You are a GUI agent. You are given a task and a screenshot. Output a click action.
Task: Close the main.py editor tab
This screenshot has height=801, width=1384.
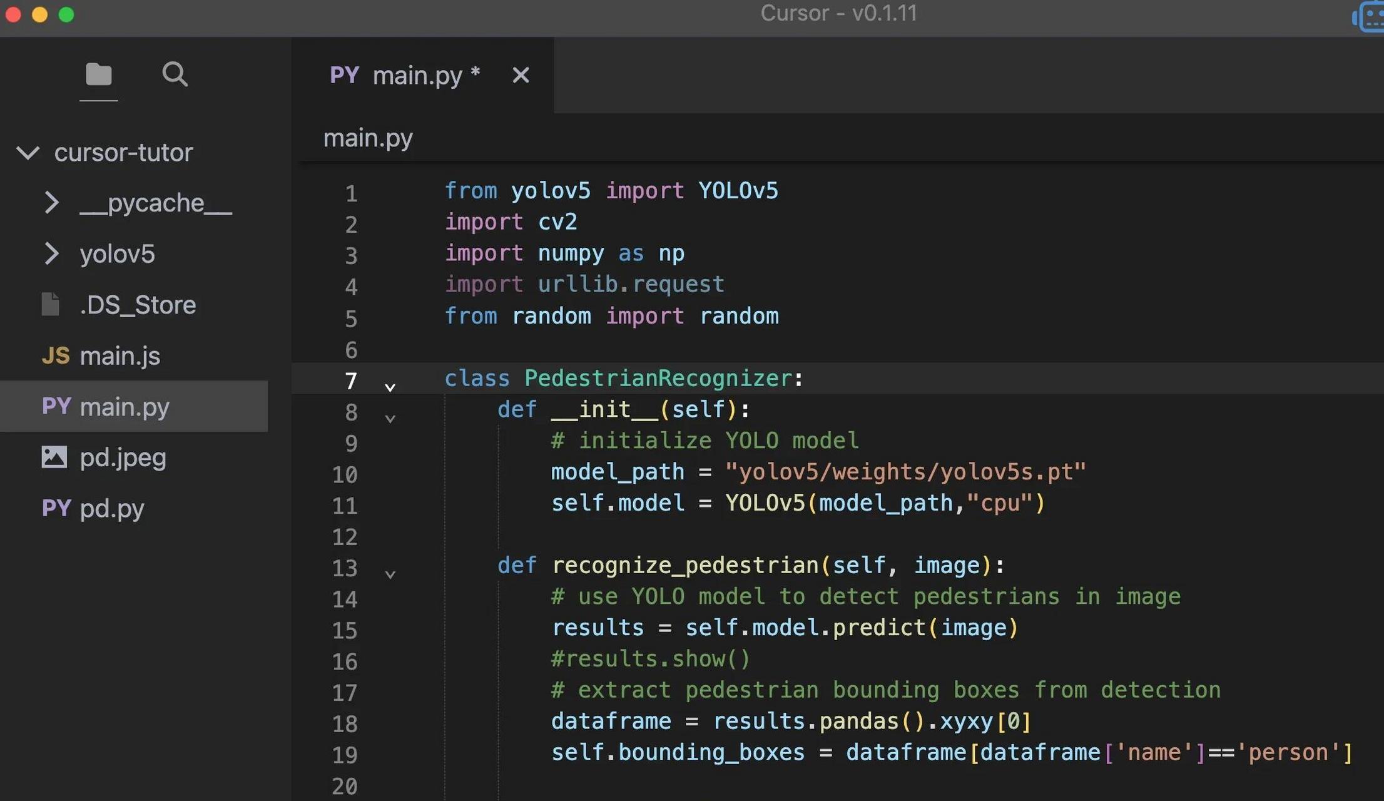pos(521,75)
